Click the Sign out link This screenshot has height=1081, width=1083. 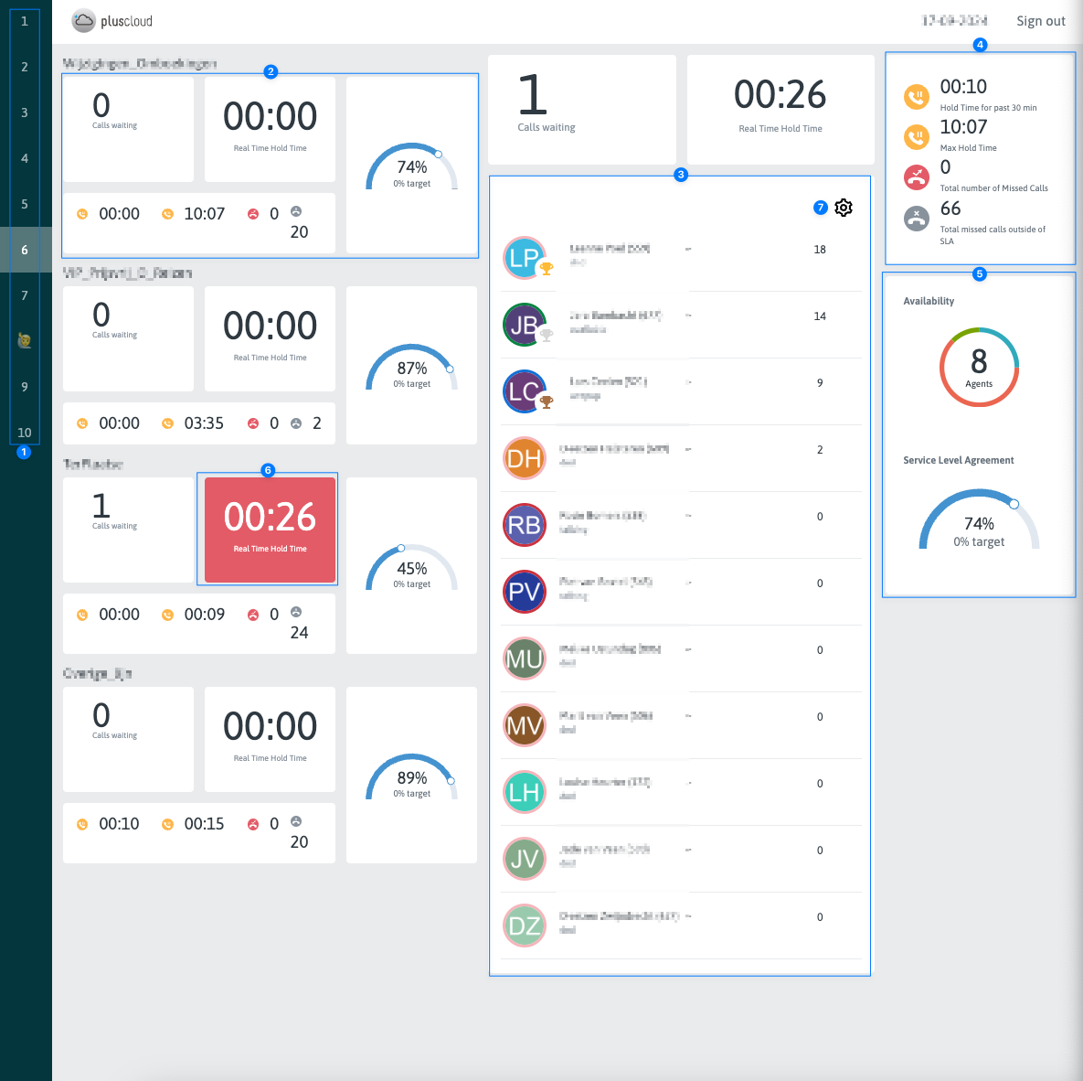pos(1040,21)
